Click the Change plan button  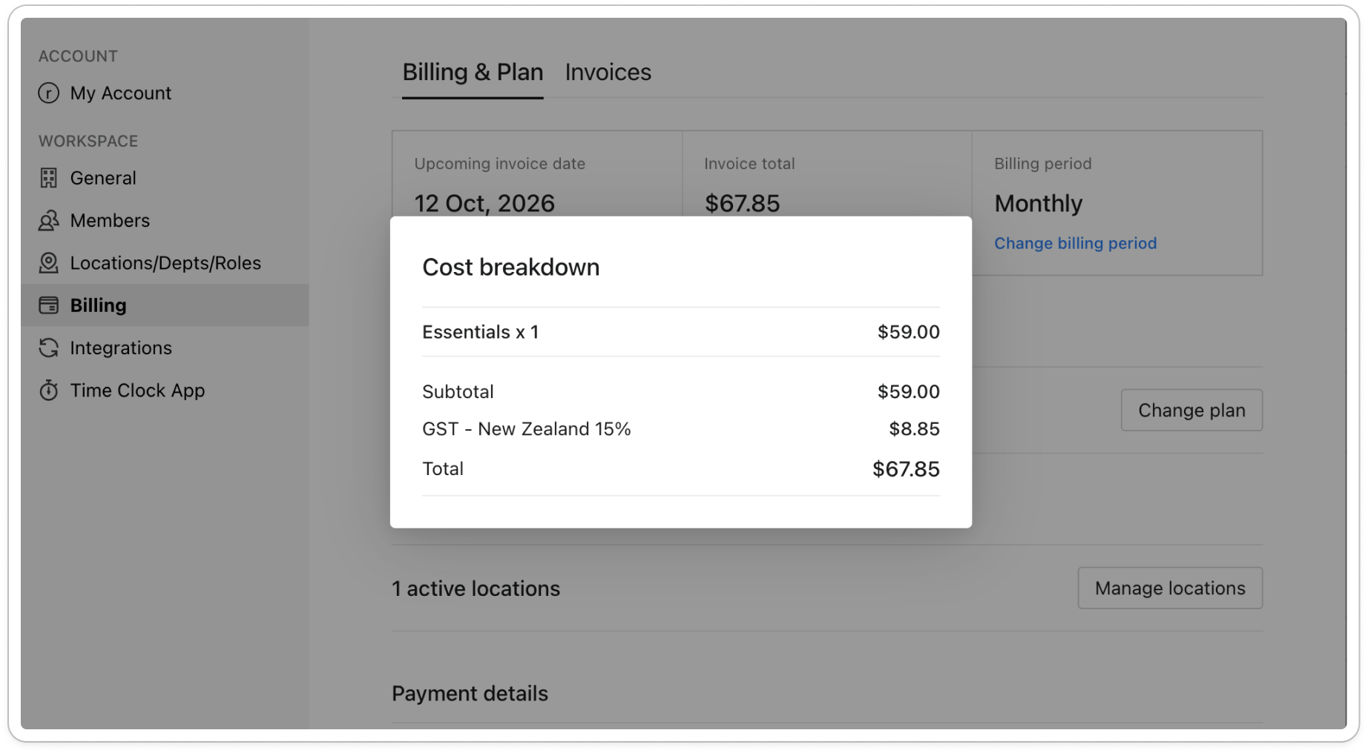pos(1191,410)
